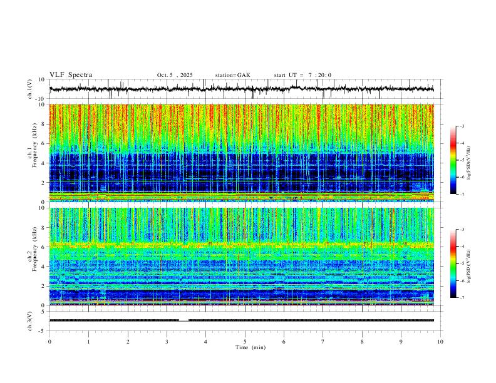
Task: Click the ch.1 spectrogram plot area
Action: click(x=242, y=153)
